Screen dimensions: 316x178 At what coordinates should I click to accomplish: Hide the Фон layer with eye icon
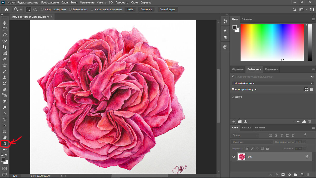point(234,157)
